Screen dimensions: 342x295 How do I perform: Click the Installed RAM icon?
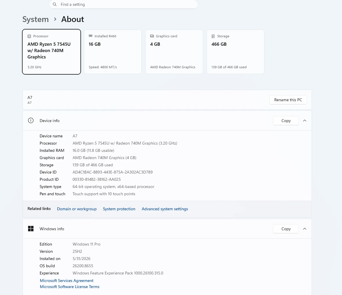[x=91, y=36]
